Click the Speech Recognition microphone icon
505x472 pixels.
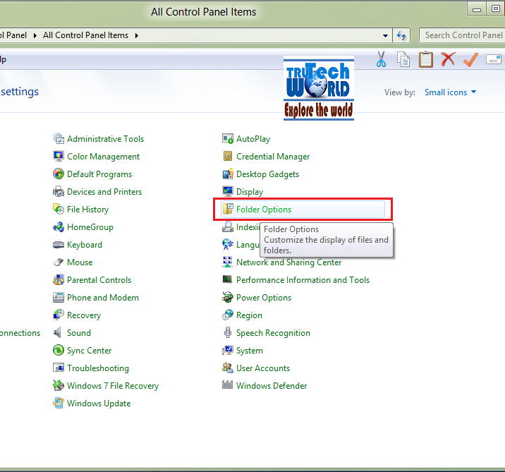click(228, 332)
